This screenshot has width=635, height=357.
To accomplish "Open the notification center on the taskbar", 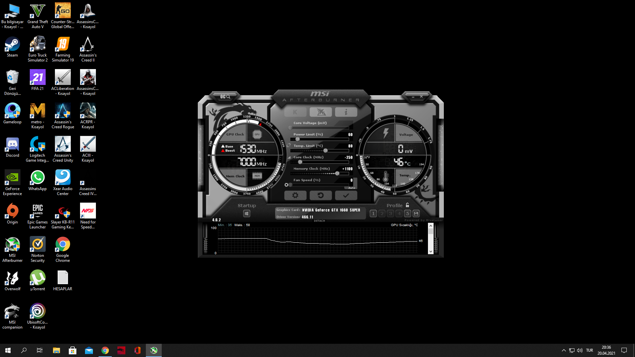I will (624, 350).
